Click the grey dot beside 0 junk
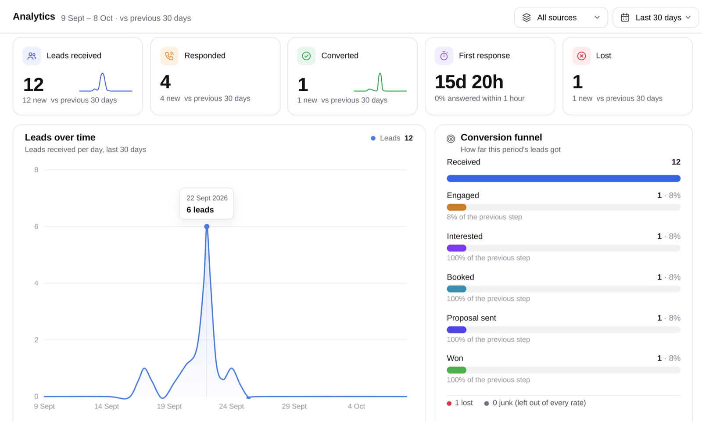Viewport: 702px width, 422px height. (x=486, y=403)
